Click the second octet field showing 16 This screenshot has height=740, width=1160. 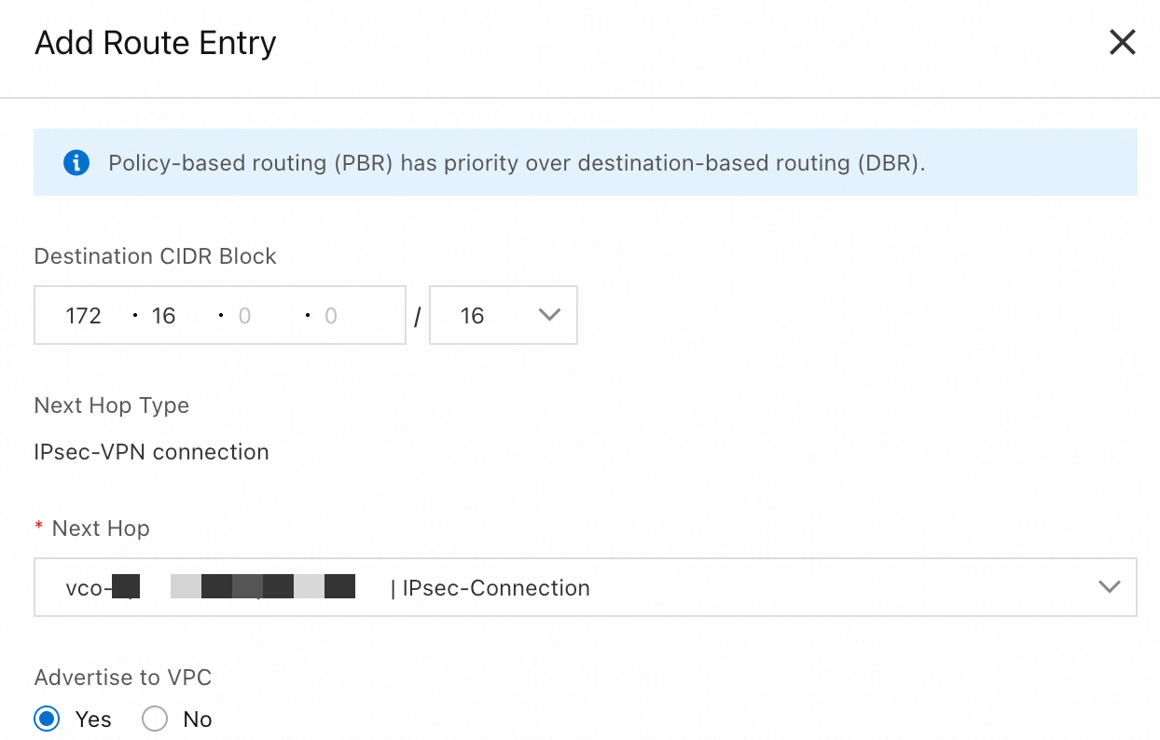point(164,316)
